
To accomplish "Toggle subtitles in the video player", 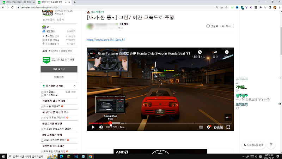I will pyautogui.click(x=201, y=127).
